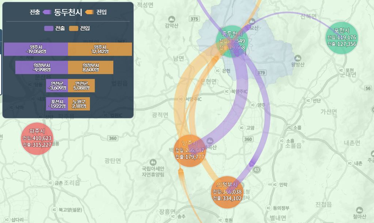Image resolution: width=374 pixels, height=223 pixels.
Task: Click the 동의정부 IC interchange icon
Action: [x=269, y=208]
